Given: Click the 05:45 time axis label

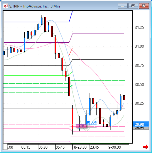Looking at the screenshot, I should (60, 147).
